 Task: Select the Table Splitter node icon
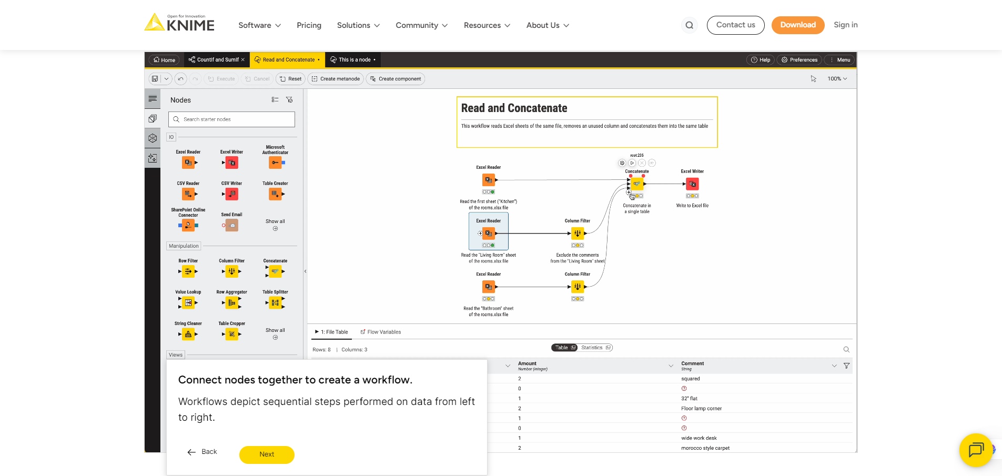click(x=275, y=302)
